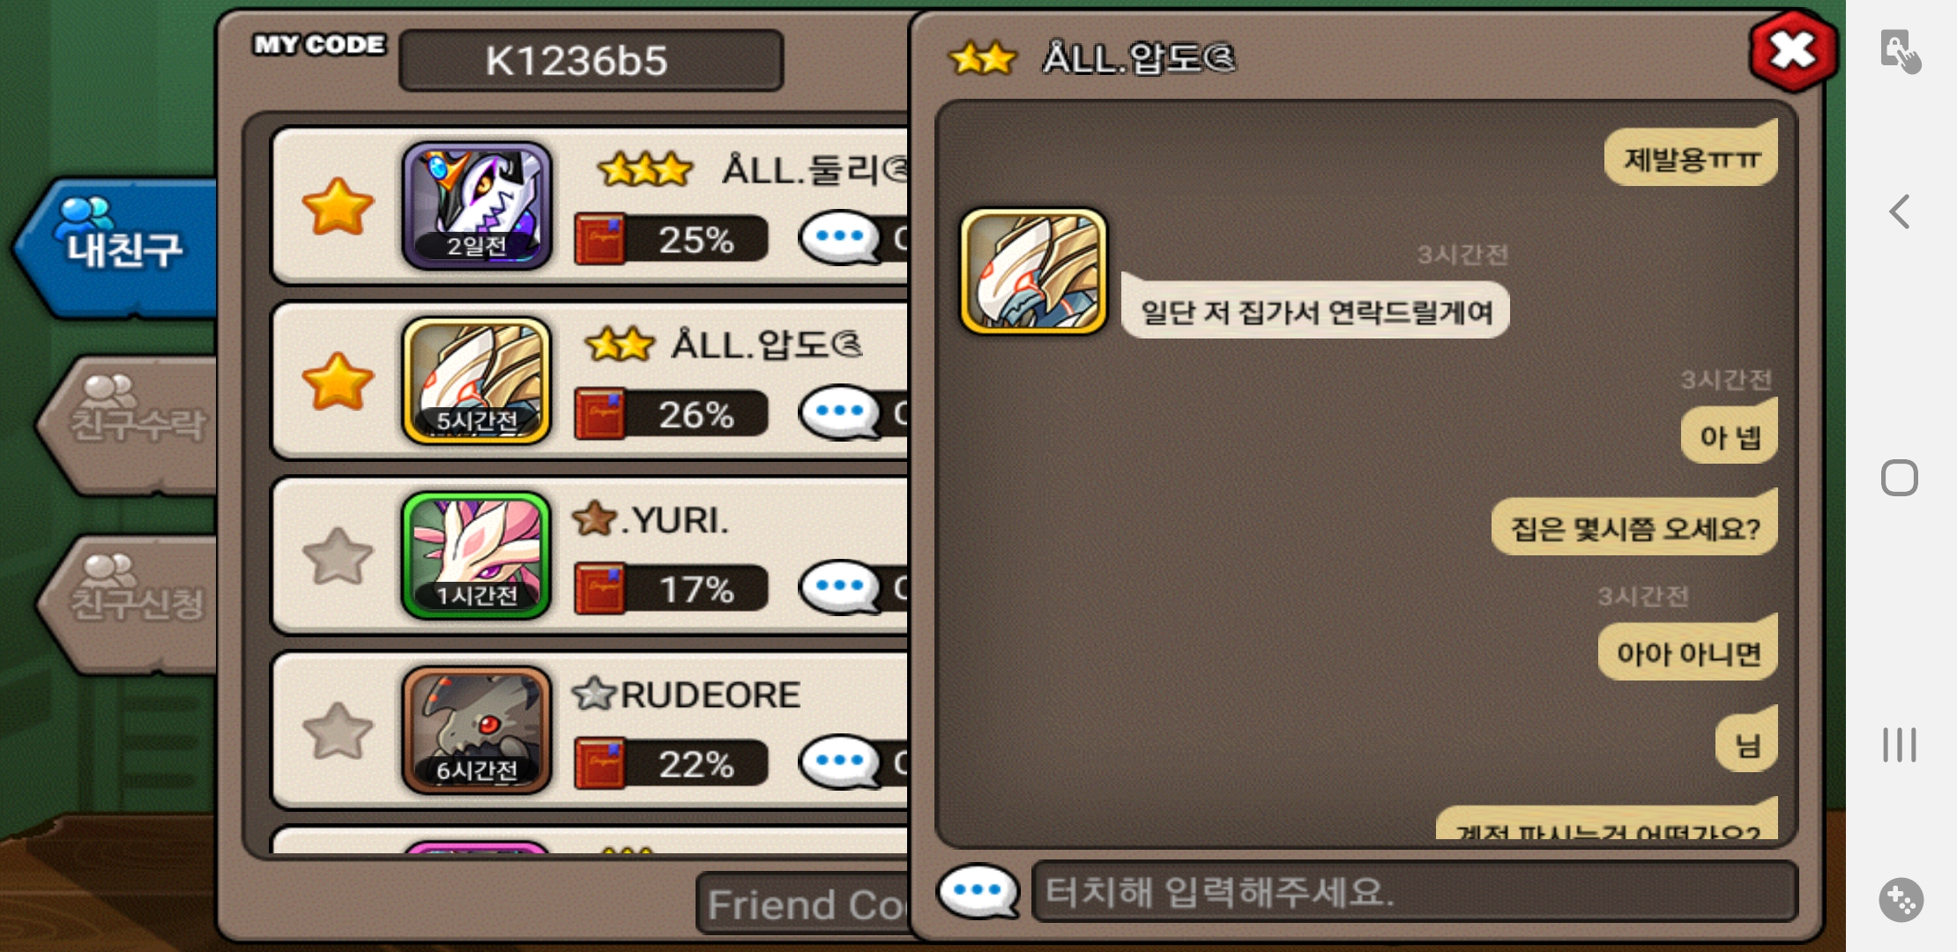The height and width of the screenshot is (952, 1957).
Task: Tap send chat bubble beside input
Action: pyautogui.click(x=978, y=891)
